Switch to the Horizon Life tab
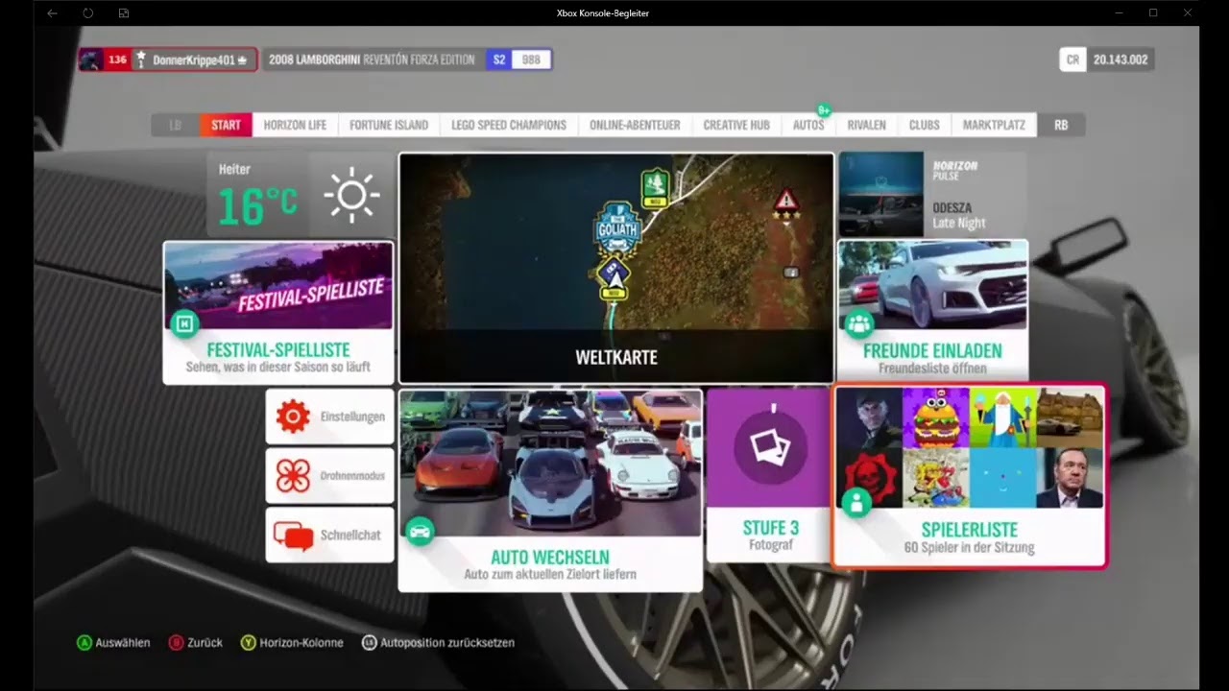1229x691 pixels. 295,125
